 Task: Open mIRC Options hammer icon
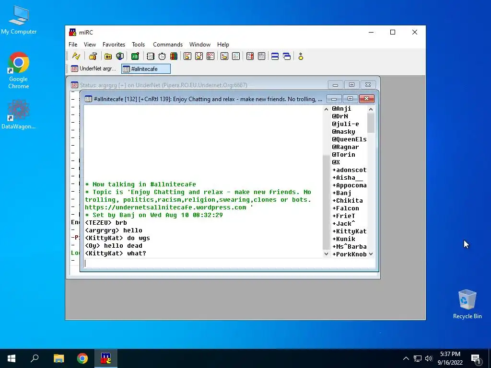click(93, 57)
